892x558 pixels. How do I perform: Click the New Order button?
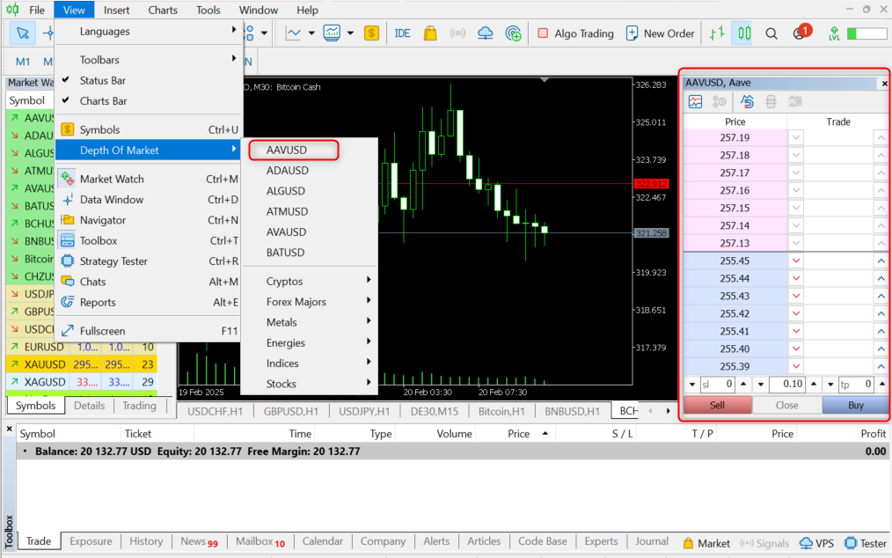click(x=660, y=33)
